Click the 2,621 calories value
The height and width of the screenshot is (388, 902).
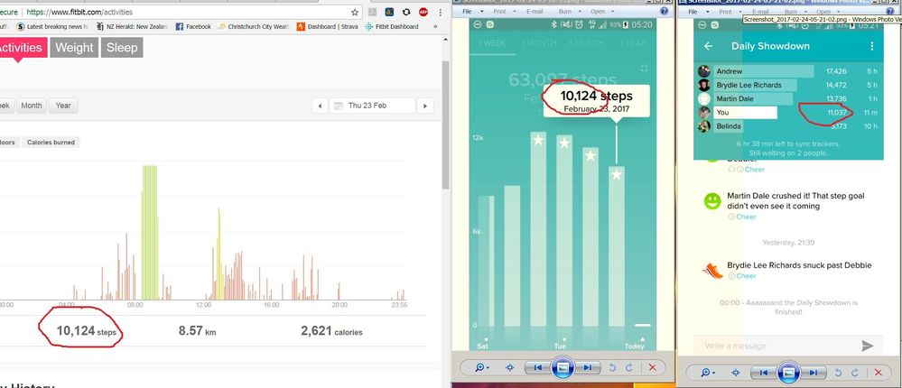pyautogui.click(x=331, y=331)
